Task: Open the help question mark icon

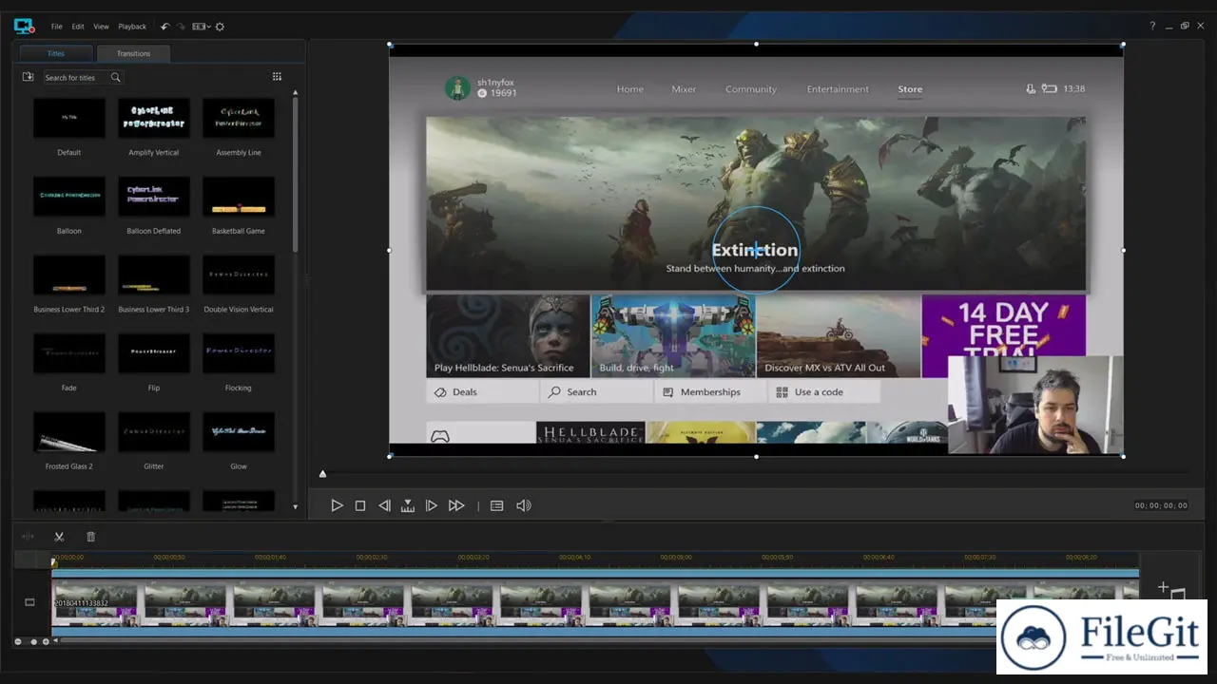Action: tap(1152, 27)
